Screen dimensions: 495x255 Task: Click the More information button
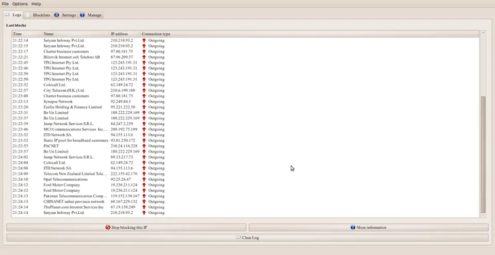[x=368, y=227]
